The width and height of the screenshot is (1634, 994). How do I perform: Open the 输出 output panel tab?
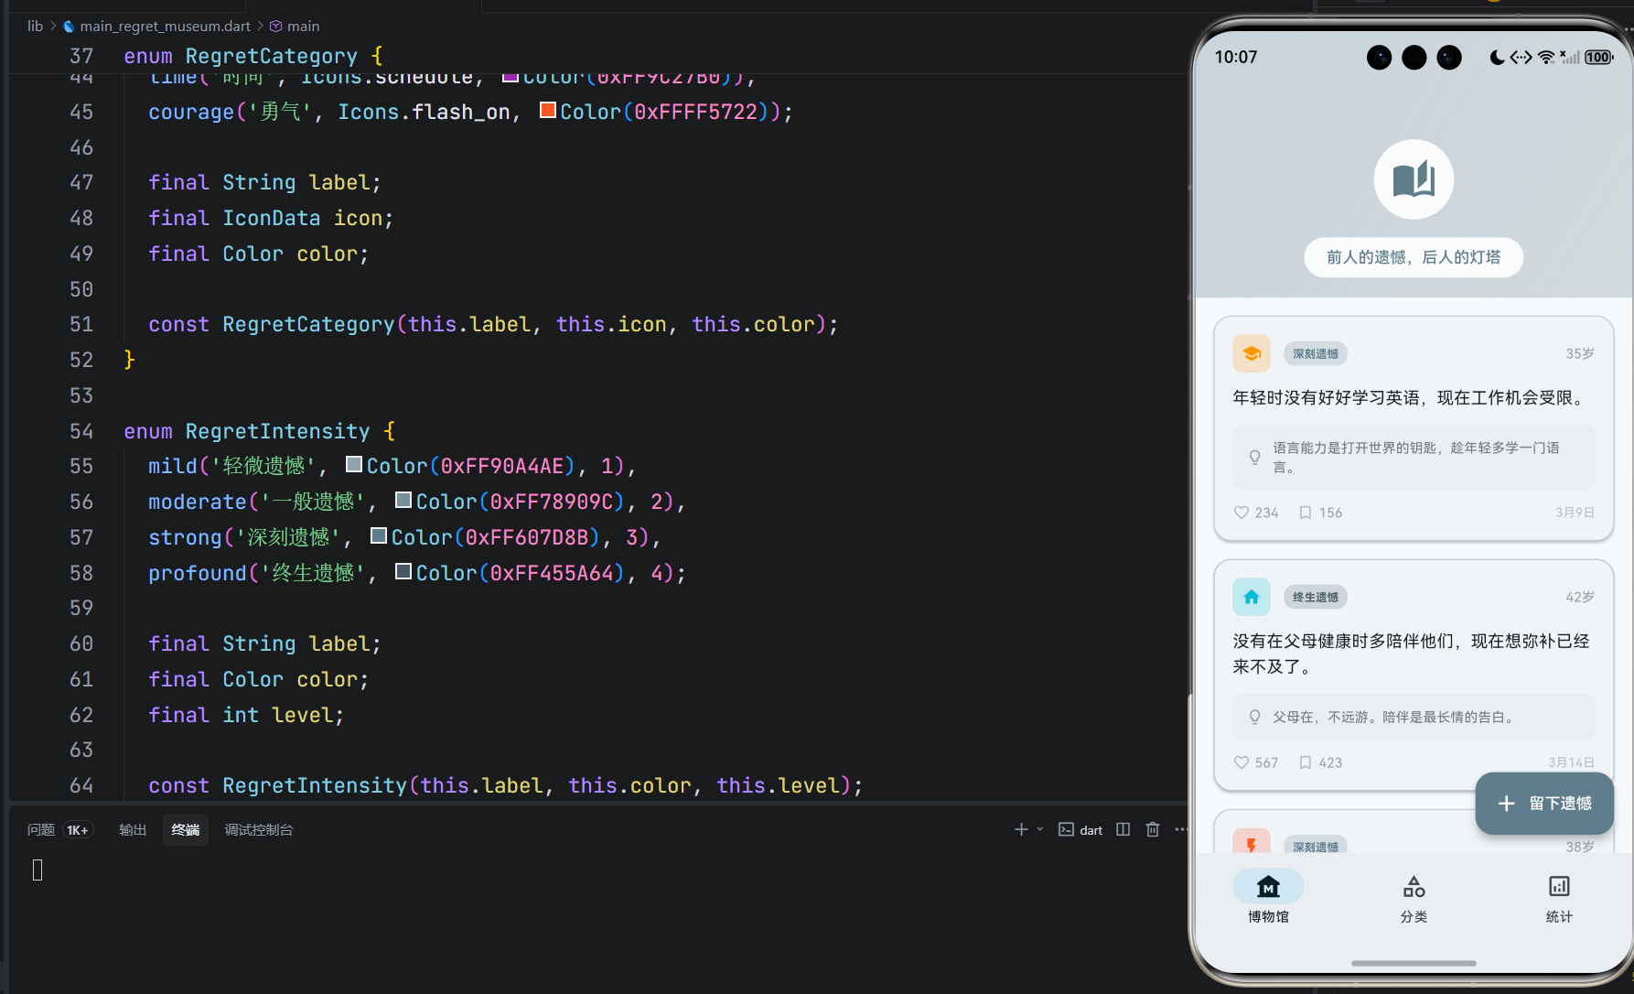(x=133, y=829)
